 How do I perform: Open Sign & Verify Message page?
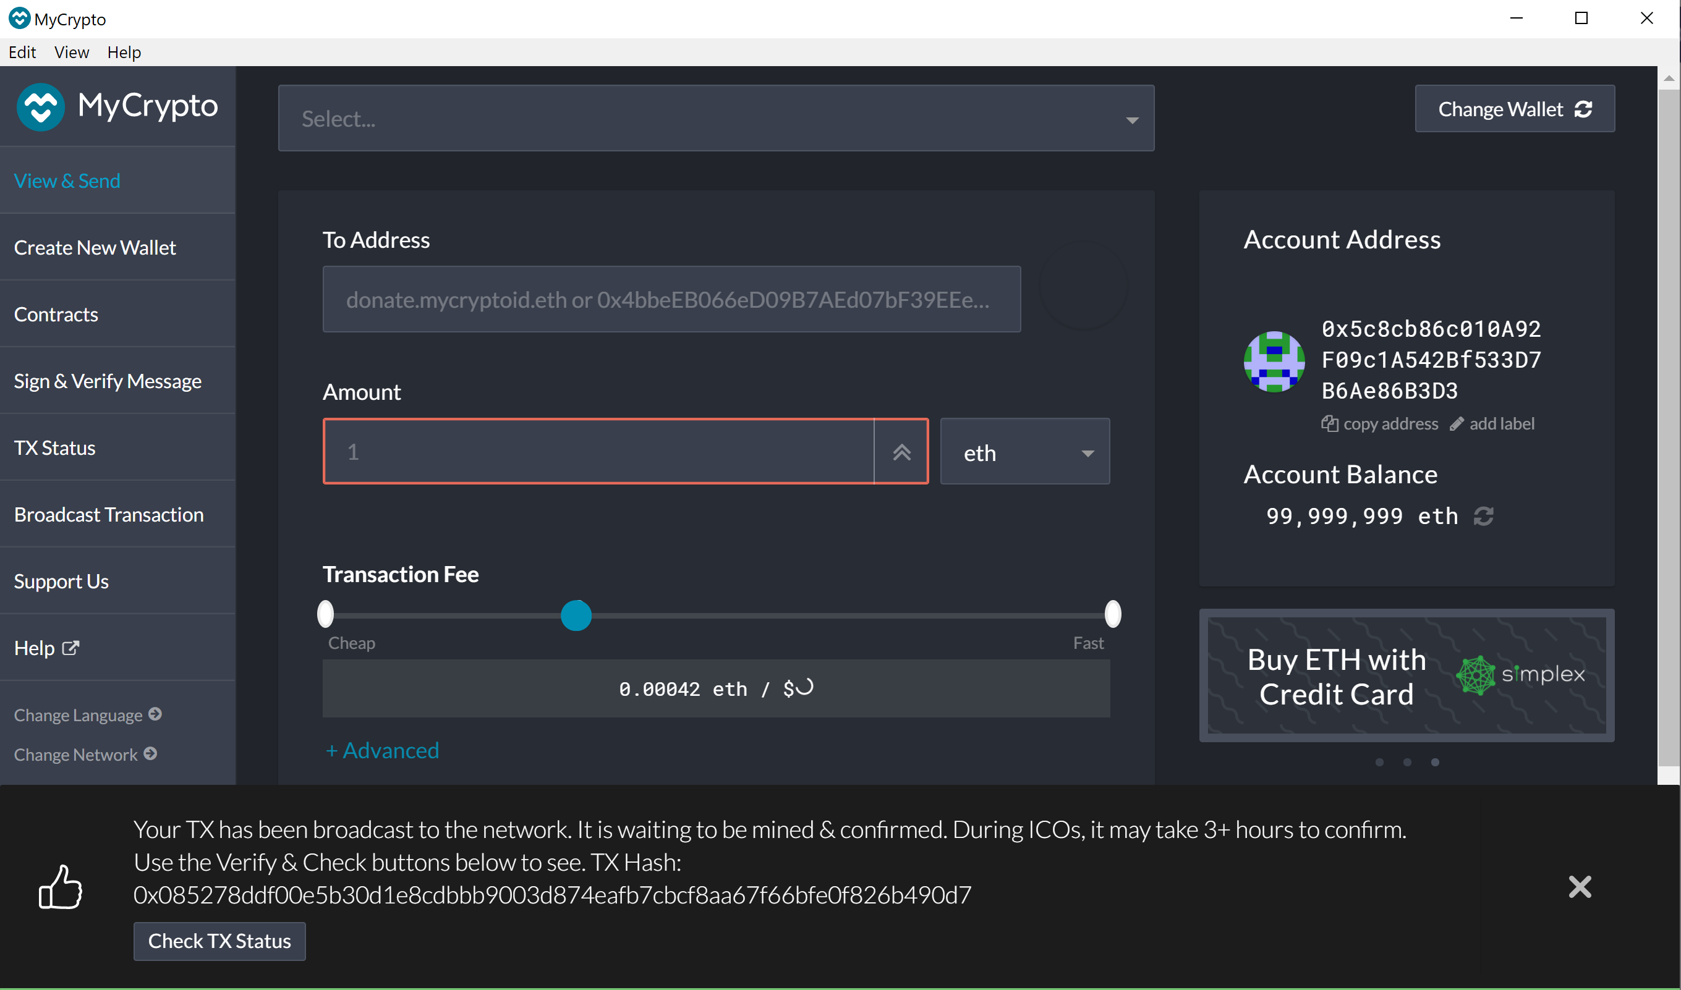[117, 381]
